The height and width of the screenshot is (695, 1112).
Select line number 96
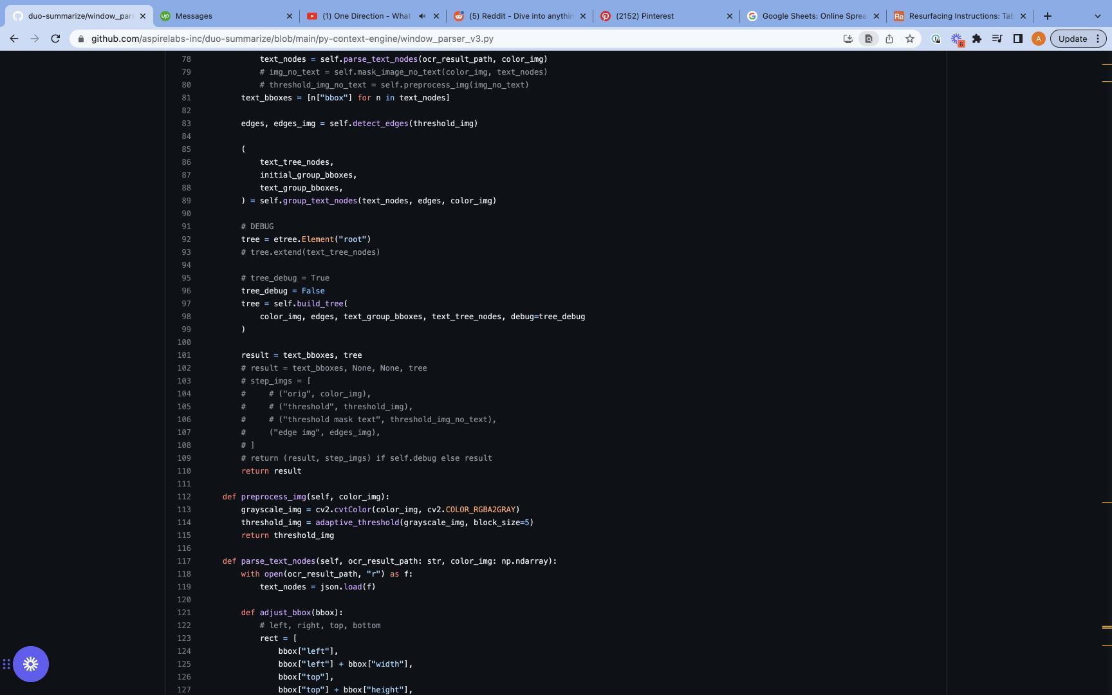pos(186,291)
